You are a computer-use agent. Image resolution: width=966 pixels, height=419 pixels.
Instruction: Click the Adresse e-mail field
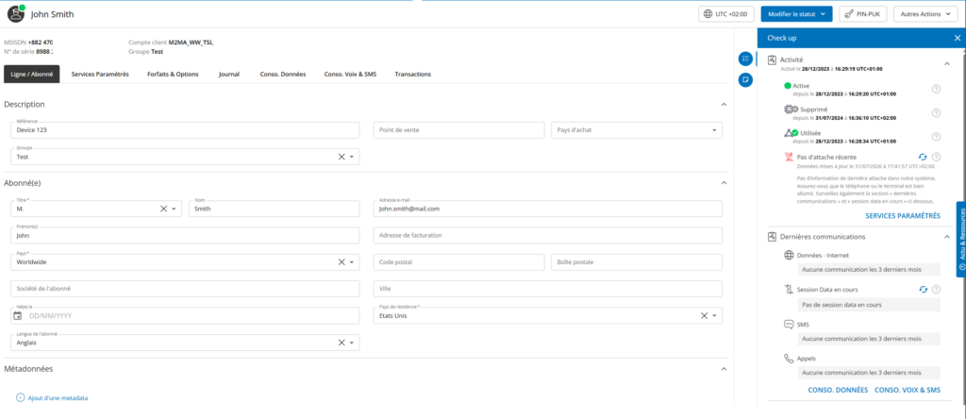click(548, 209)
